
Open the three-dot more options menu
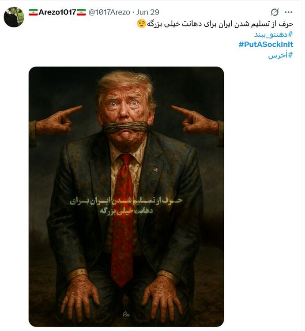(288, 12)
